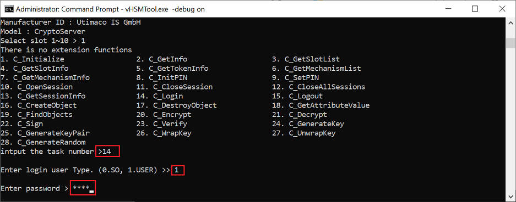Screen dimensions: 516x202
Task: Minimize the Command Prompt window
Action: point(447,9)
